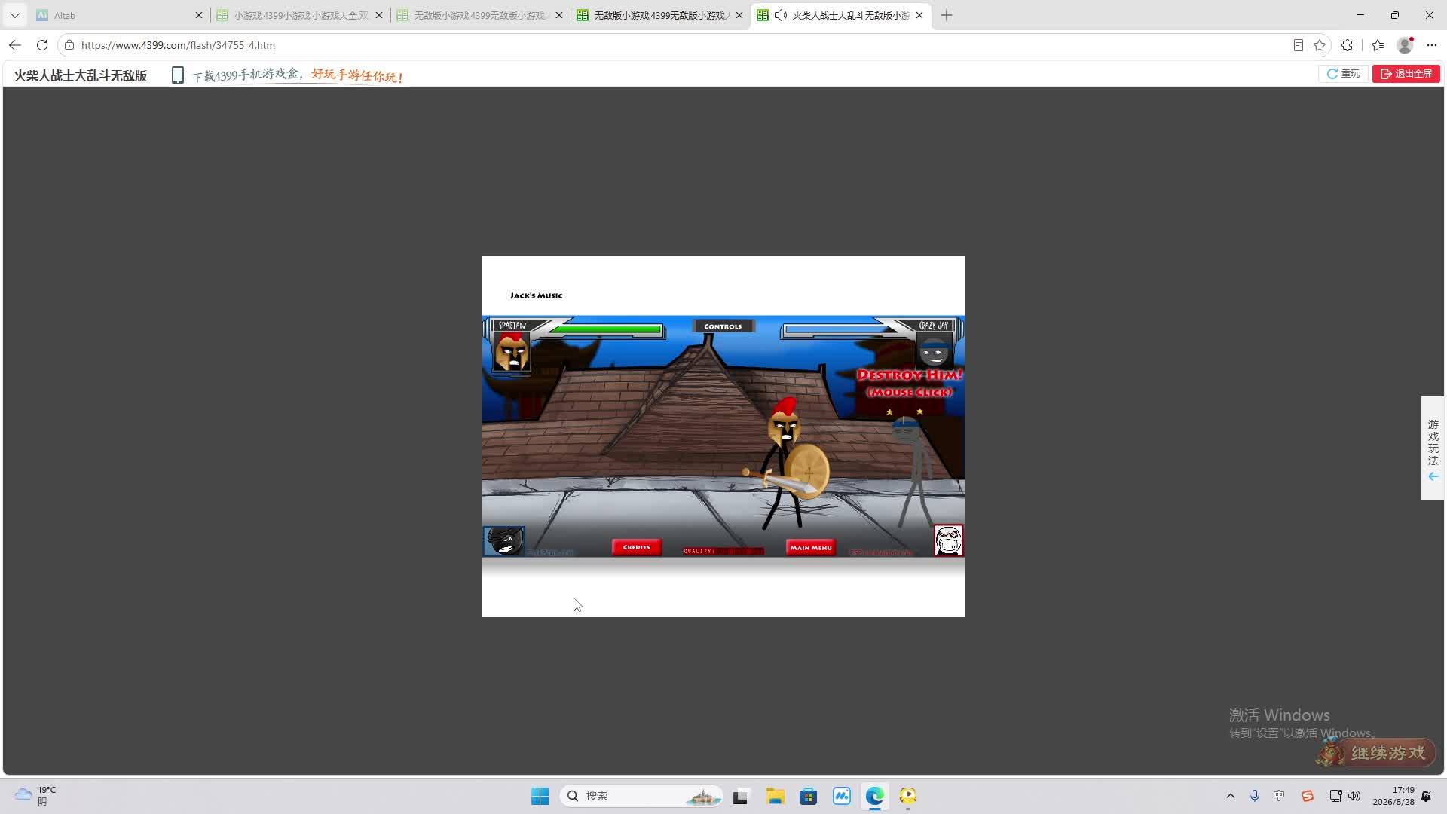Expand the 游戏玩法 side panel
This screenshot has width=1447, height=814.
tap(1433, 448)
